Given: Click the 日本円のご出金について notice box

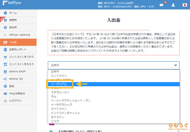Looking at the screenshot, I should [x=114, y=43].
